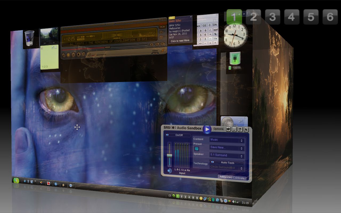
Task: Click the taskbar volume speaker tray icon
Action: pos(234,202)
